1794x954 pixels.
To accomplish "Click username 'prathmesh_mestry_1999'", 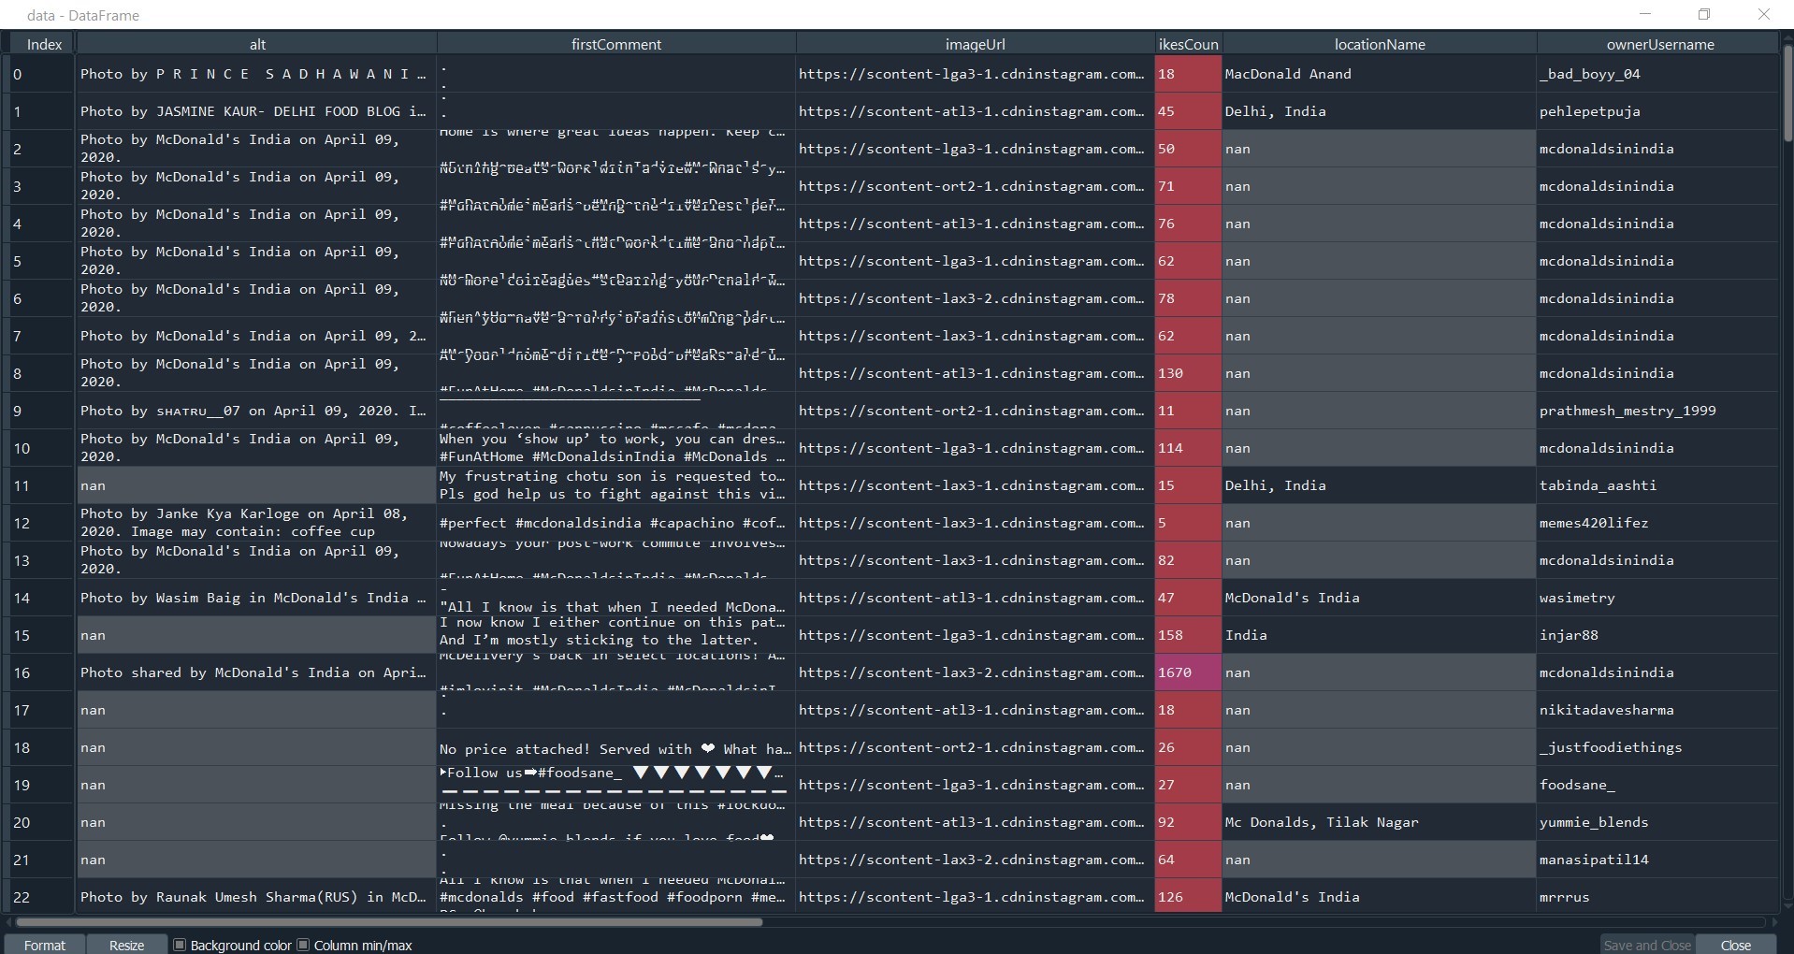I will click(1657, 411).
